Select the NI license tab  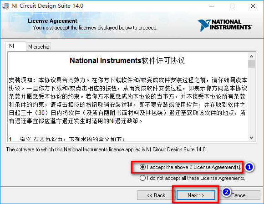tap(15, 46)
